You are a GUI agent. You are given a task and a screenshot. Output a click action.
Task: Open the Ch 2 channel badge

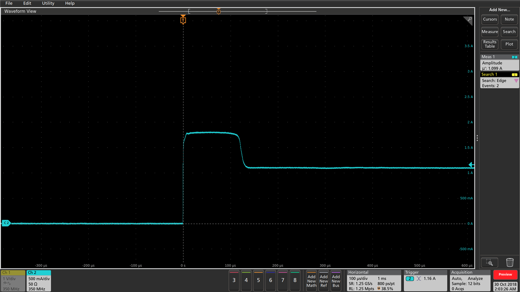click(39, 281)
